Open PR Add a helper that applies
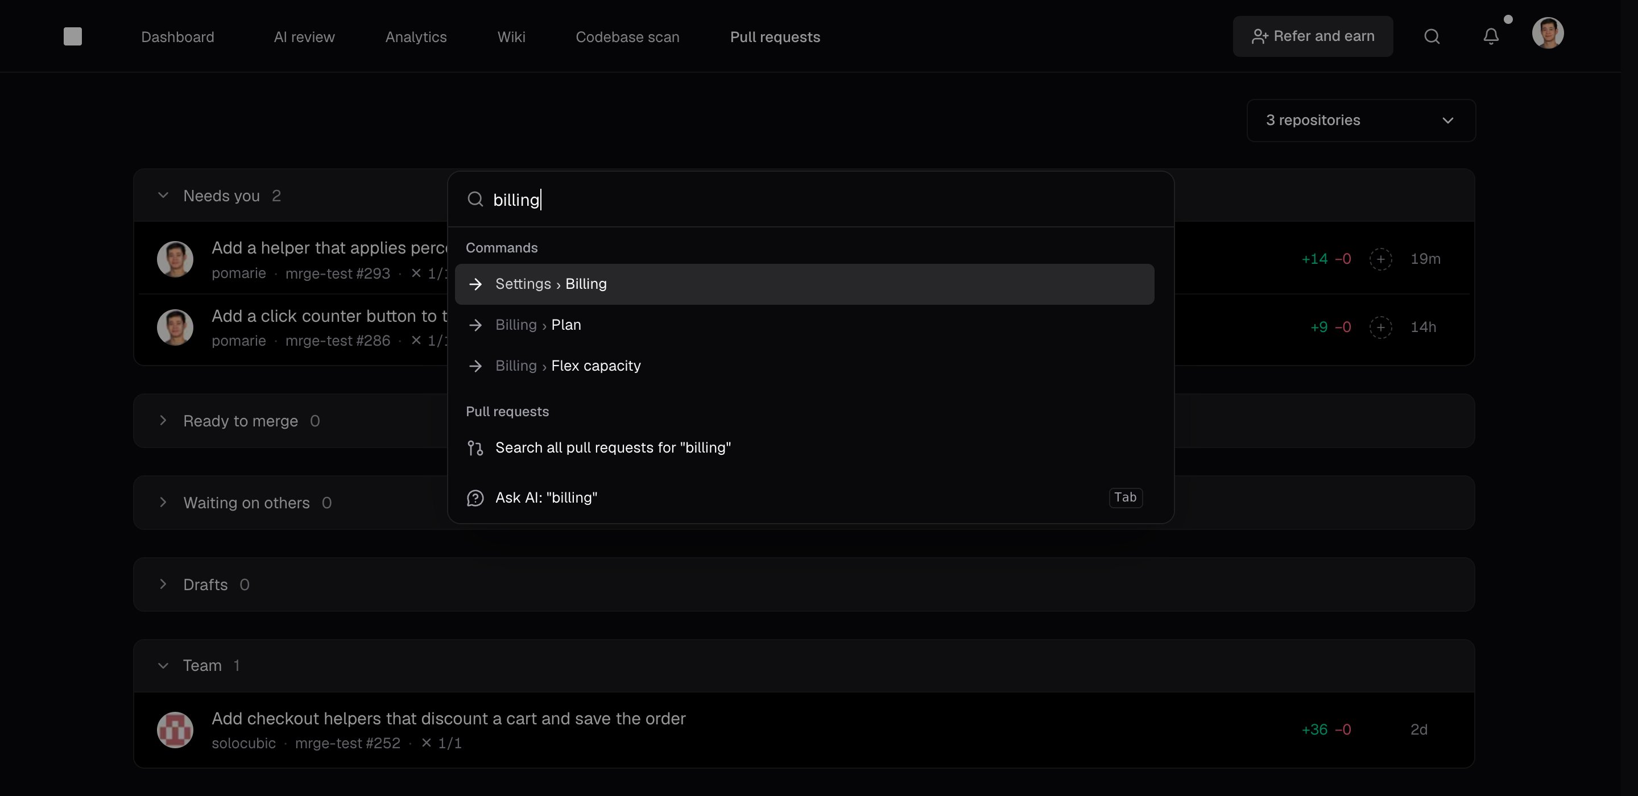This screenshot has width=1638, height=796. (329, 248)
